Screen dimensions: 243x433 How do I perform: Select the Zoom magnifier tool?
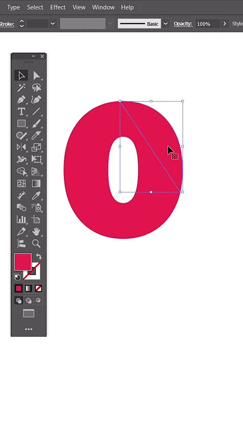pyautogui.click(x=37, y=244)
